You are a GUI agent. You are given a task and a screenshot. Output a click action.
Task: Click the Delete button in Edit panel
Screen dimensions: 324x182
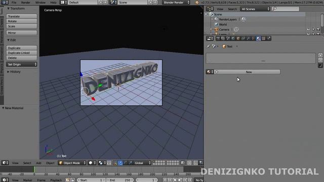(x=21, y=58)
